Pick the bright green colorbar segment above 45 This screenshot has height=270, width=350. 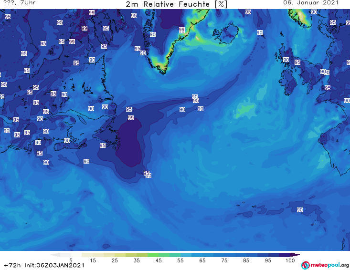click(153, 255)
